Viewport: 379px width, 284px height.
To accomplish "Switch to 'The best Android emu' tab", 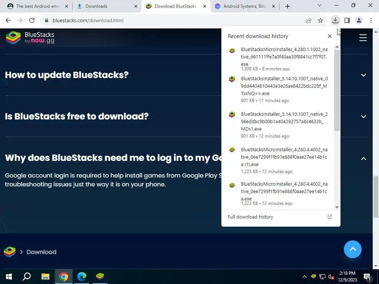I will pos(37,6).
